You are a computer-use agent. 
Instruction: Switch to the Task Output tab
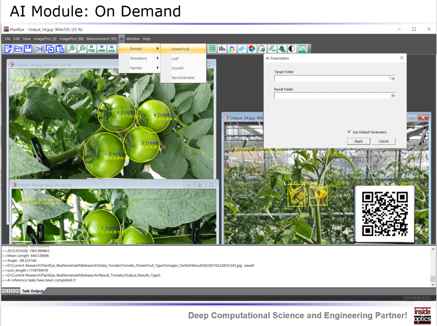click(33, 291)
